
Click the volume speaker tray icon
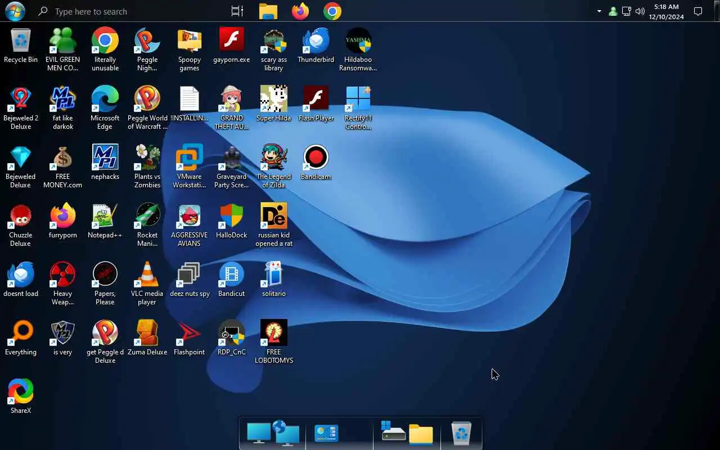(x=640, y=11)
